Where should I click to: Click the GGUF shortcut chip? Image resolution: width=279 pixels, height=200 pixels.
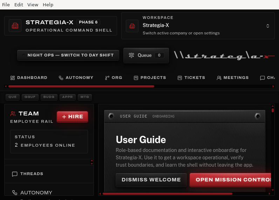(x=30, y=97)
